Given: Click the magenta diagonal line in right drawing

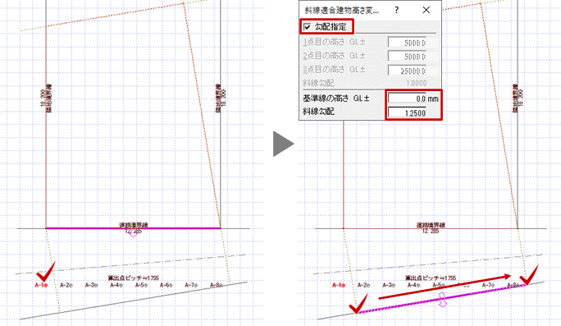Looking at the screenshot, I should pyautogui.click(x=442, y=298).
